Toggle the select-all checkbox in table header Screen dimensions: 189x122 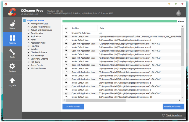(66, 28)
